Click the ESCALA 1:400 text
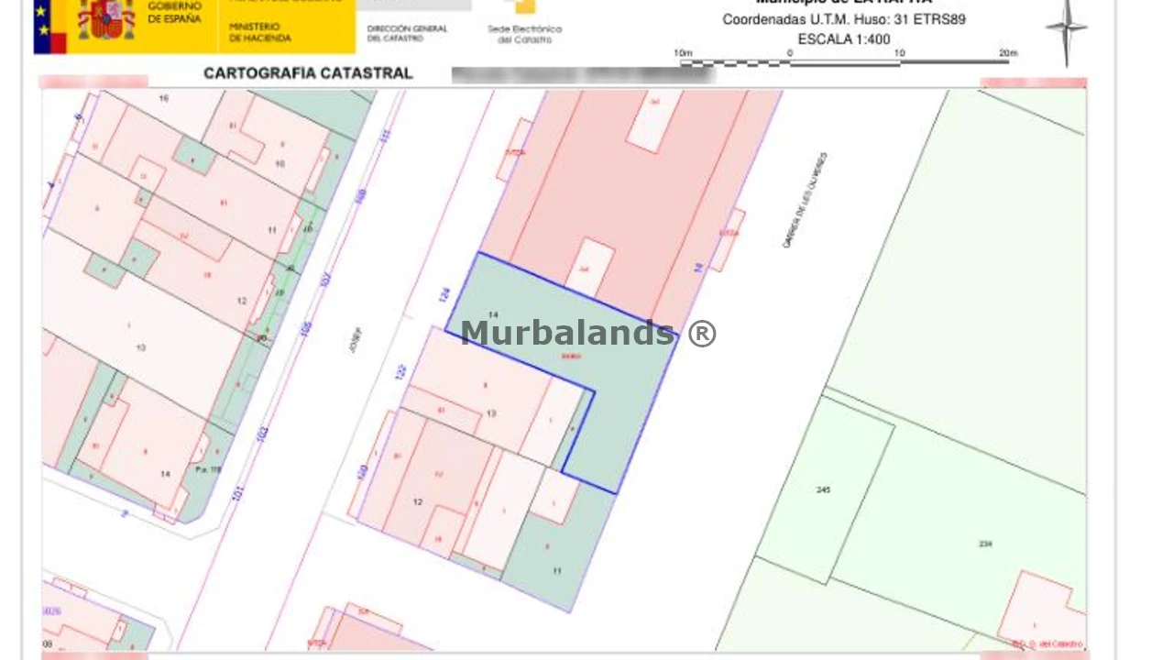 coord(843,39)
